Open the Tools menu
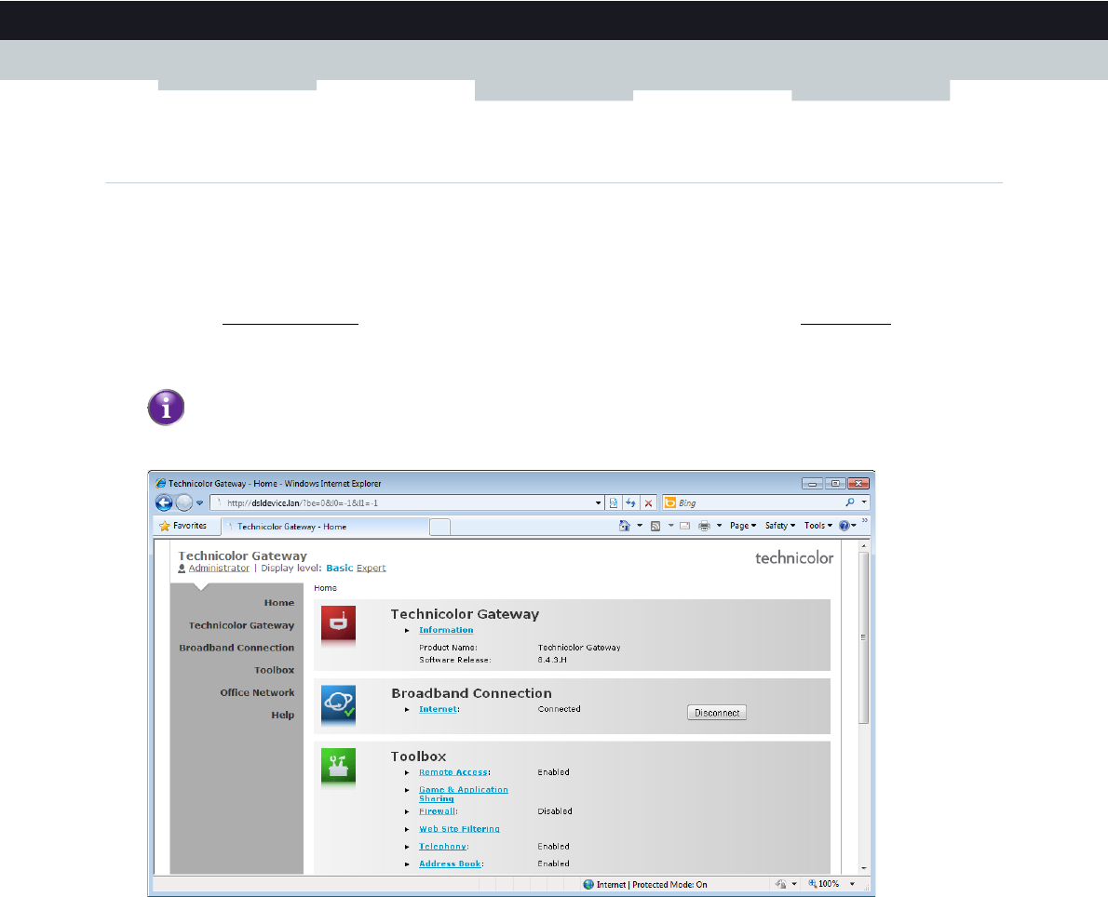The image size is (1108, 897). [x=818, y=526]
